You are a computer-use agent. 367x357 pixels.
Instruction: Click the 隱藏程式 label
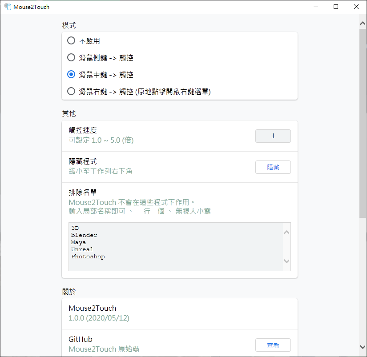[x=83, y=161]
